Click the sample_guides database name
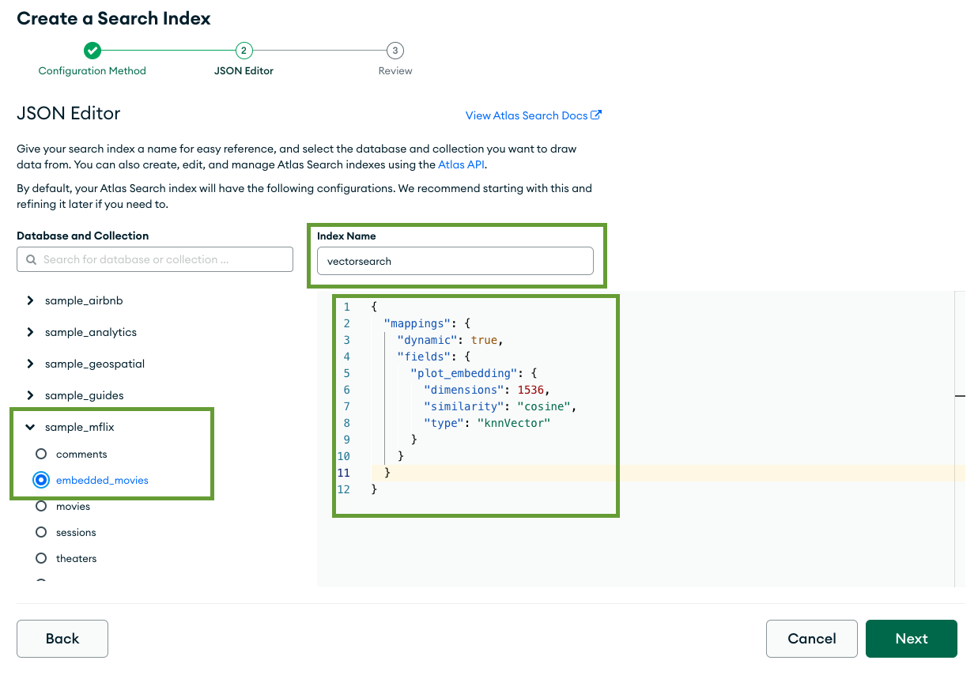 (85, 395)
